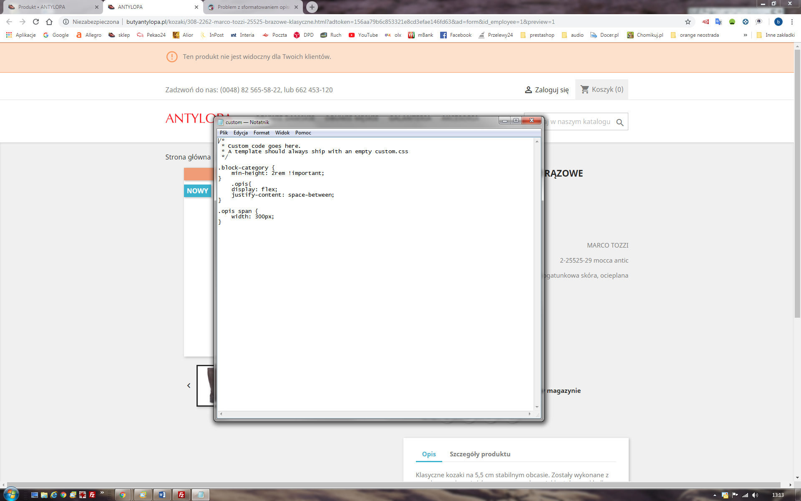The image size is (801, 501).
Task: Open the Chrome three-dot menu
Action: [x=792, y=22]
